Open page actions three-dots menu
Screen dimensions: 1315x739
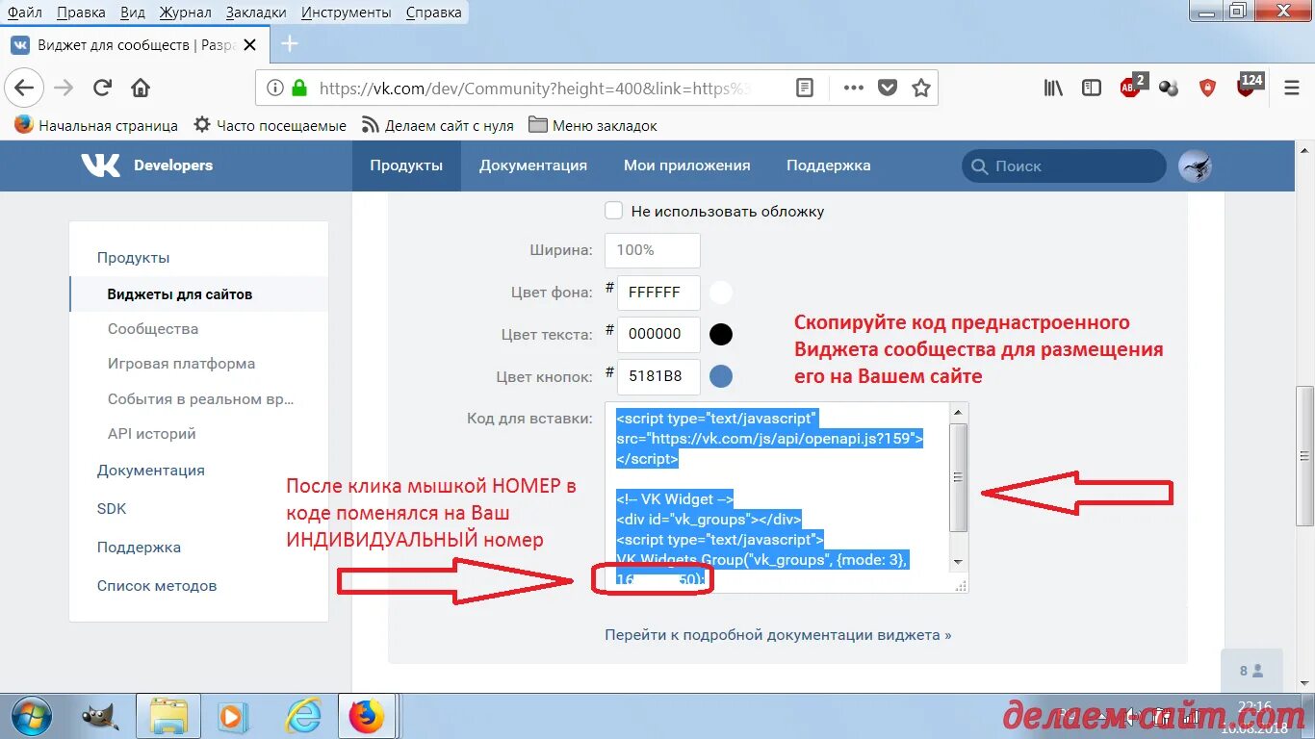[x=853, y=88]
